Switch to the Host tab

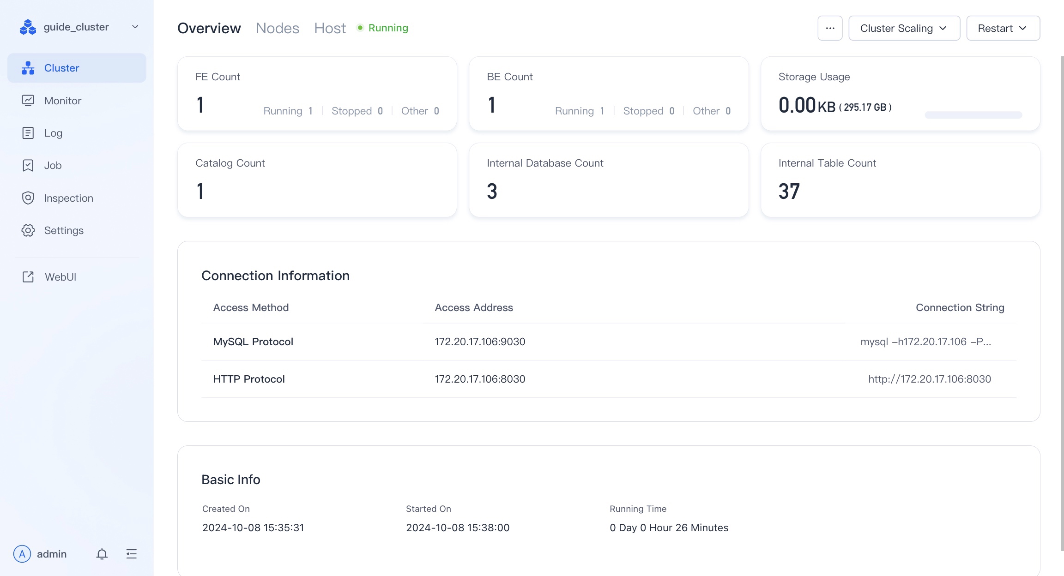pos(330,28)
